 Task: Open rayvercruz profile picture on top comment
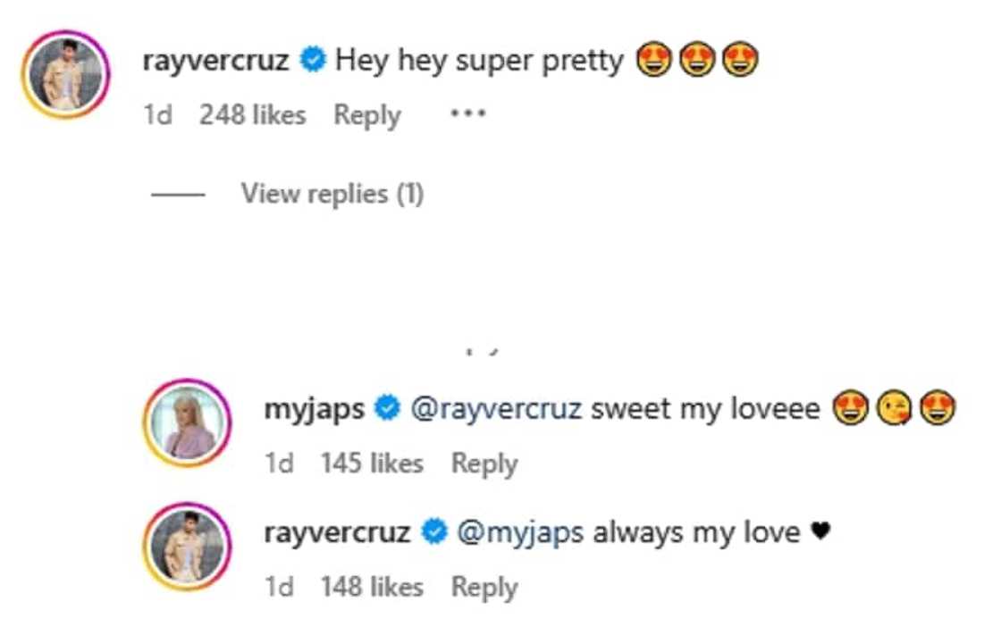64,74
